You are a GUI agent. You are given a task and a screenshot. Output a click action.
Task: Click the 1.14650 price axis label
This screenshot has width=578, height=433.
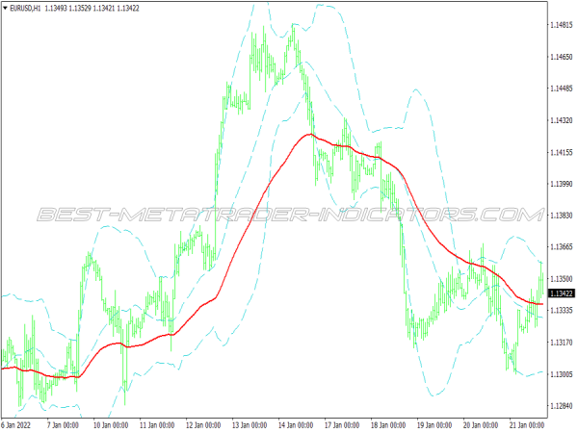pos(562,57)
